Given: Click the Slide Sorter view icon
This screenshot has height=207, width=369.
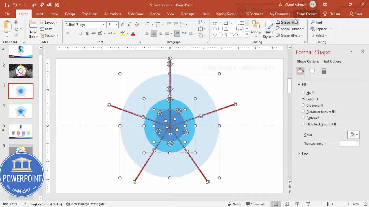Looking at the screenshot, I should [x=287, y=204].
